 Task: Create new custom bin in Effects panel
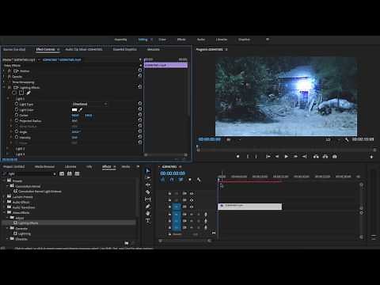point(127,243)
